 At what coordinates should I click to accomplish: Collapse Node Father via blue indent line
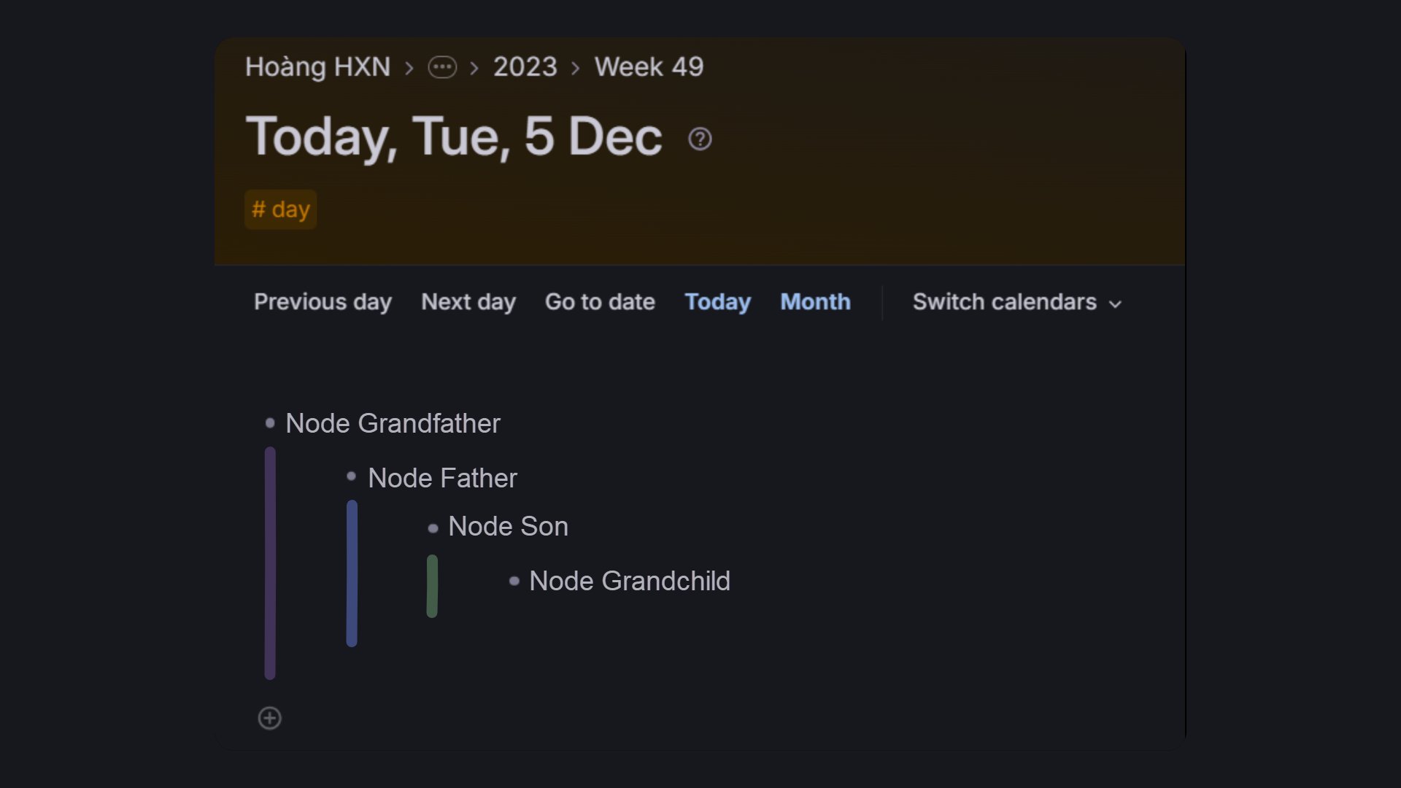pos(352,573)
